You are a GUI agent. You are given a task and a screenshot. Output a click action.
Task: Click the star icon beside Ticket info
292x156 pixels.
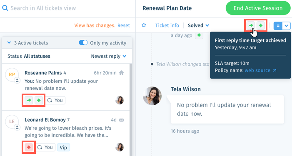tap(144, 25)
